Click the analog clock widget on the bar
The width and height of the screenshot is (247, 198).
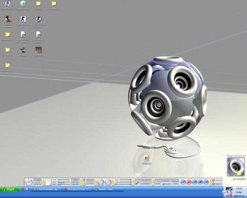tap(29, 182)
